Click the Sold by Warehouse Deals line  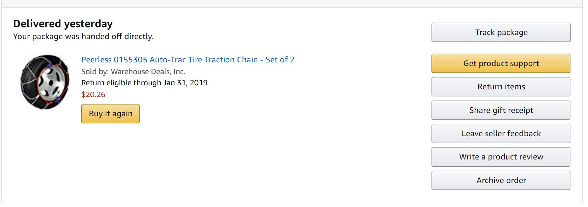[x=133, y=71]
